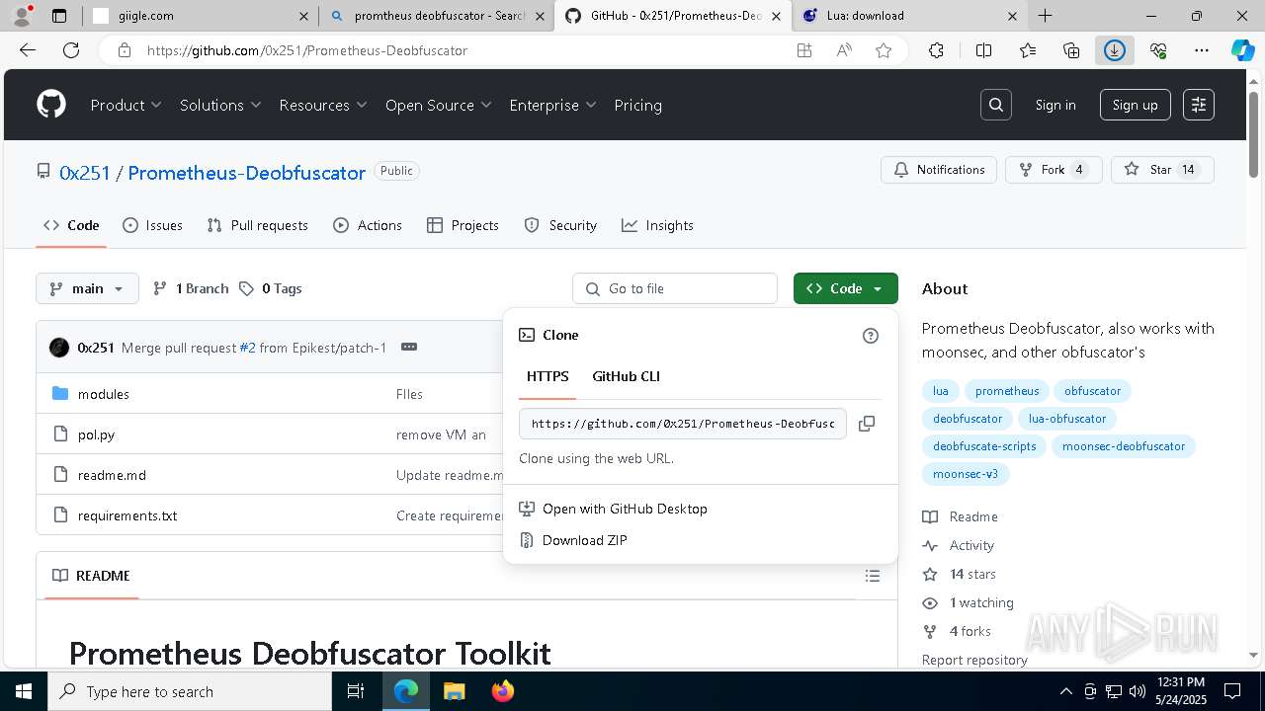This screenshot has height=711, width=1265.
Task: Open the global navigation toggle icon
Action: pyautogui.click(x=1199, y=105)
